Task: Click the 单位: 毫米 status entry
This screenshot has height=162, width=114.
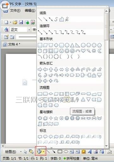Action: (90, 158)
